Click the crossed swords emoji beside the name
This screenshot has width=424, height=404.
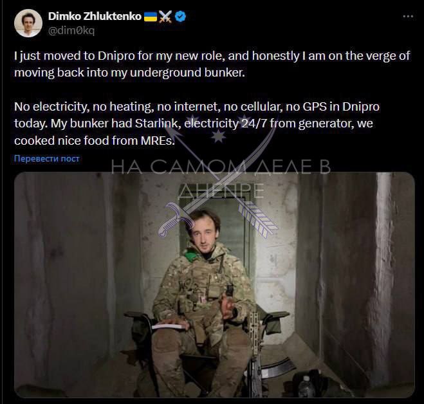165,17
